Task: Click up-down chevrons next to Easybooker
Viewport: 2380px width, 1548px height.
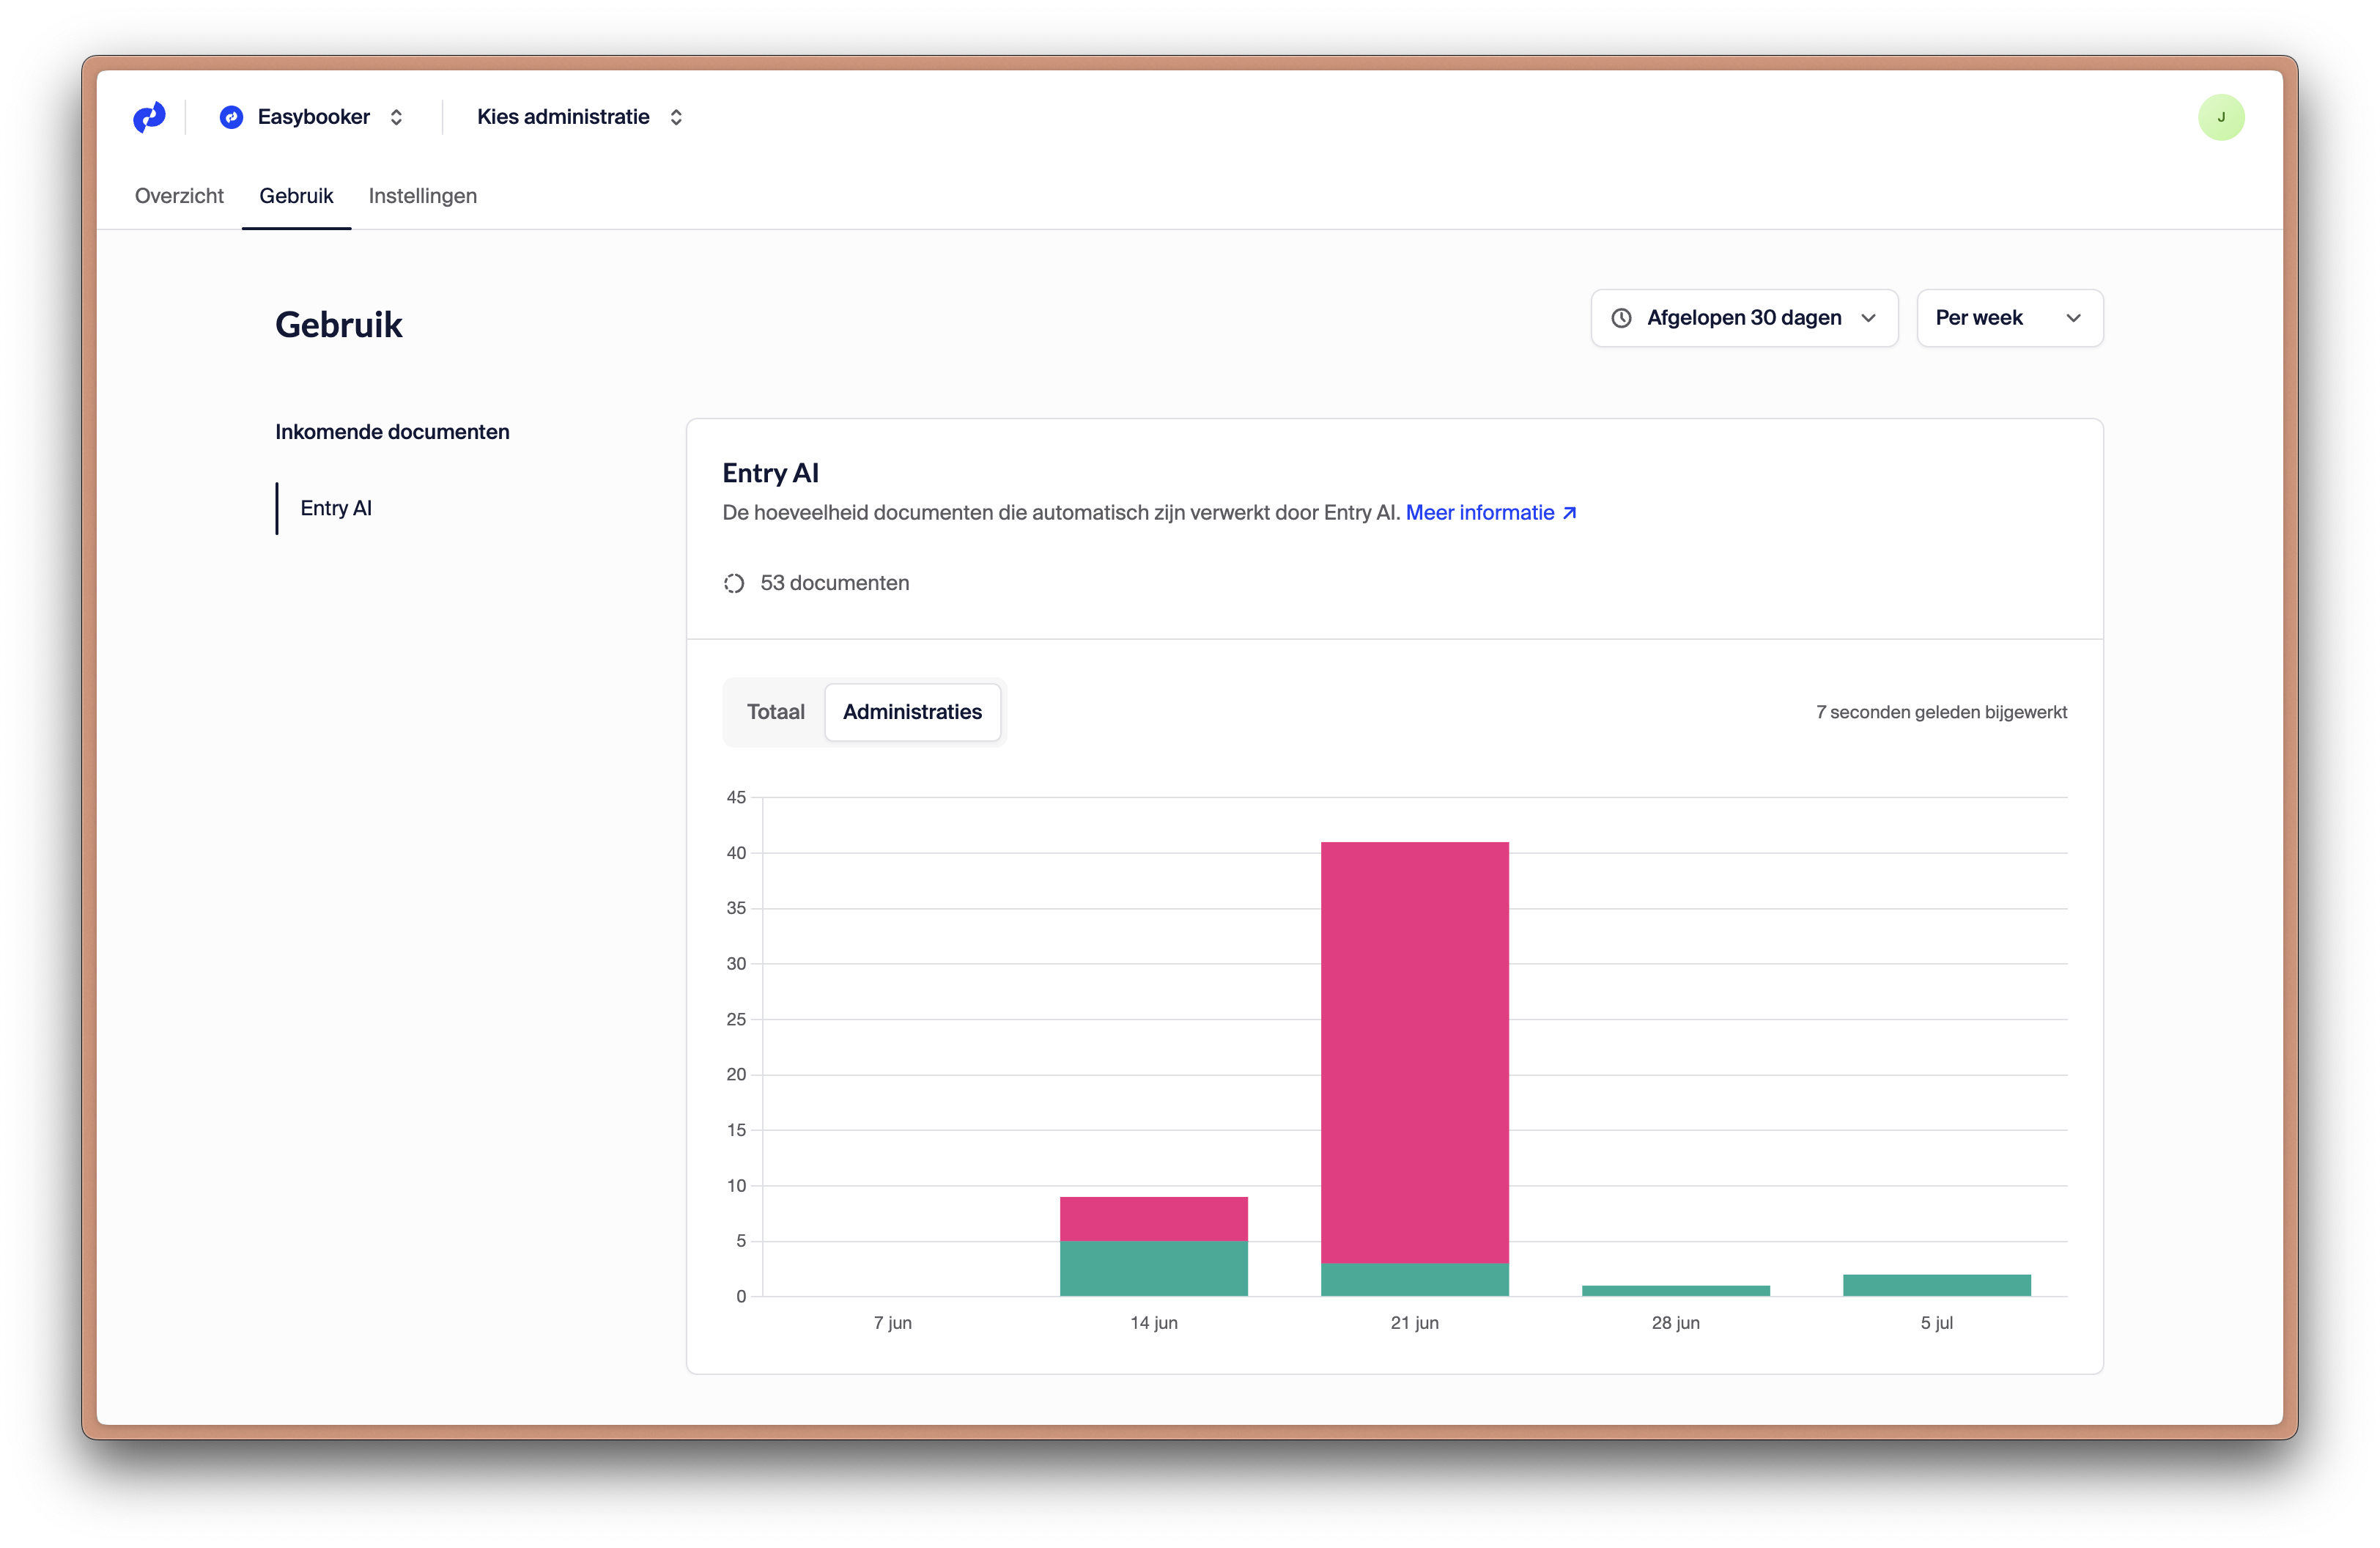Action: (396, 117)
